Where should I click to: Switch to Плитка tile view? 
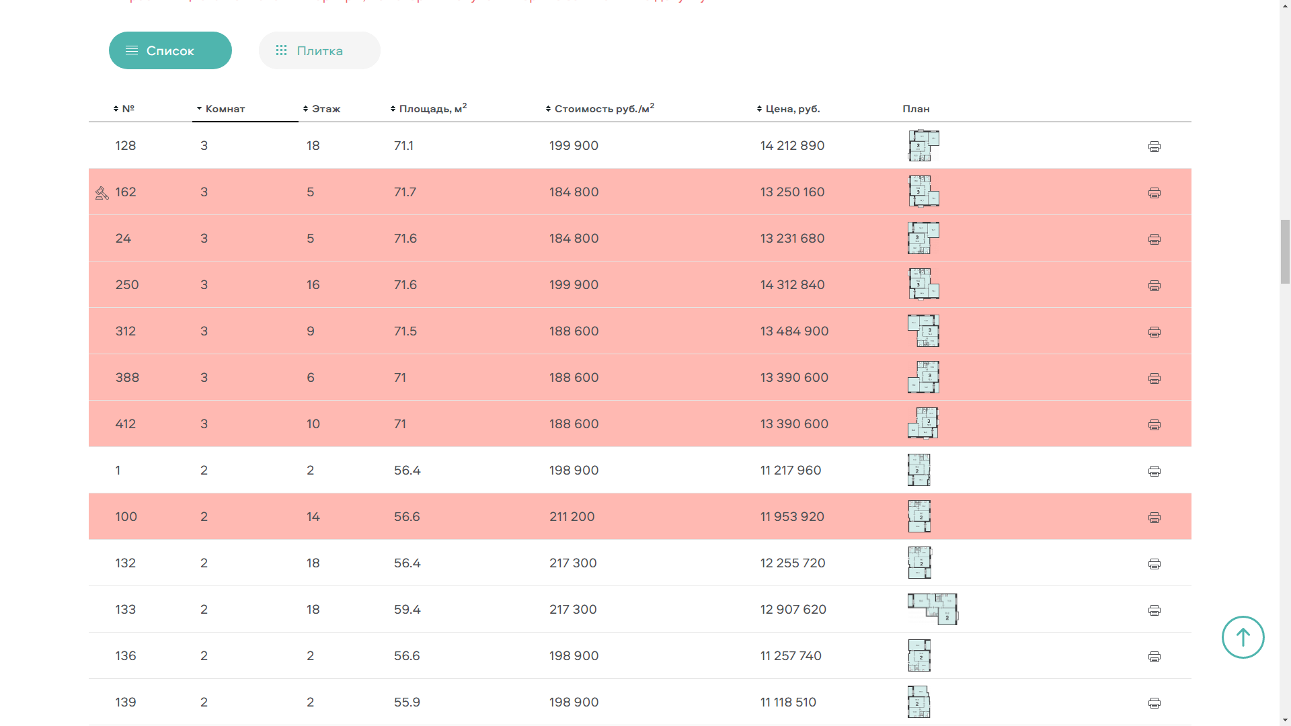(319, 50)
